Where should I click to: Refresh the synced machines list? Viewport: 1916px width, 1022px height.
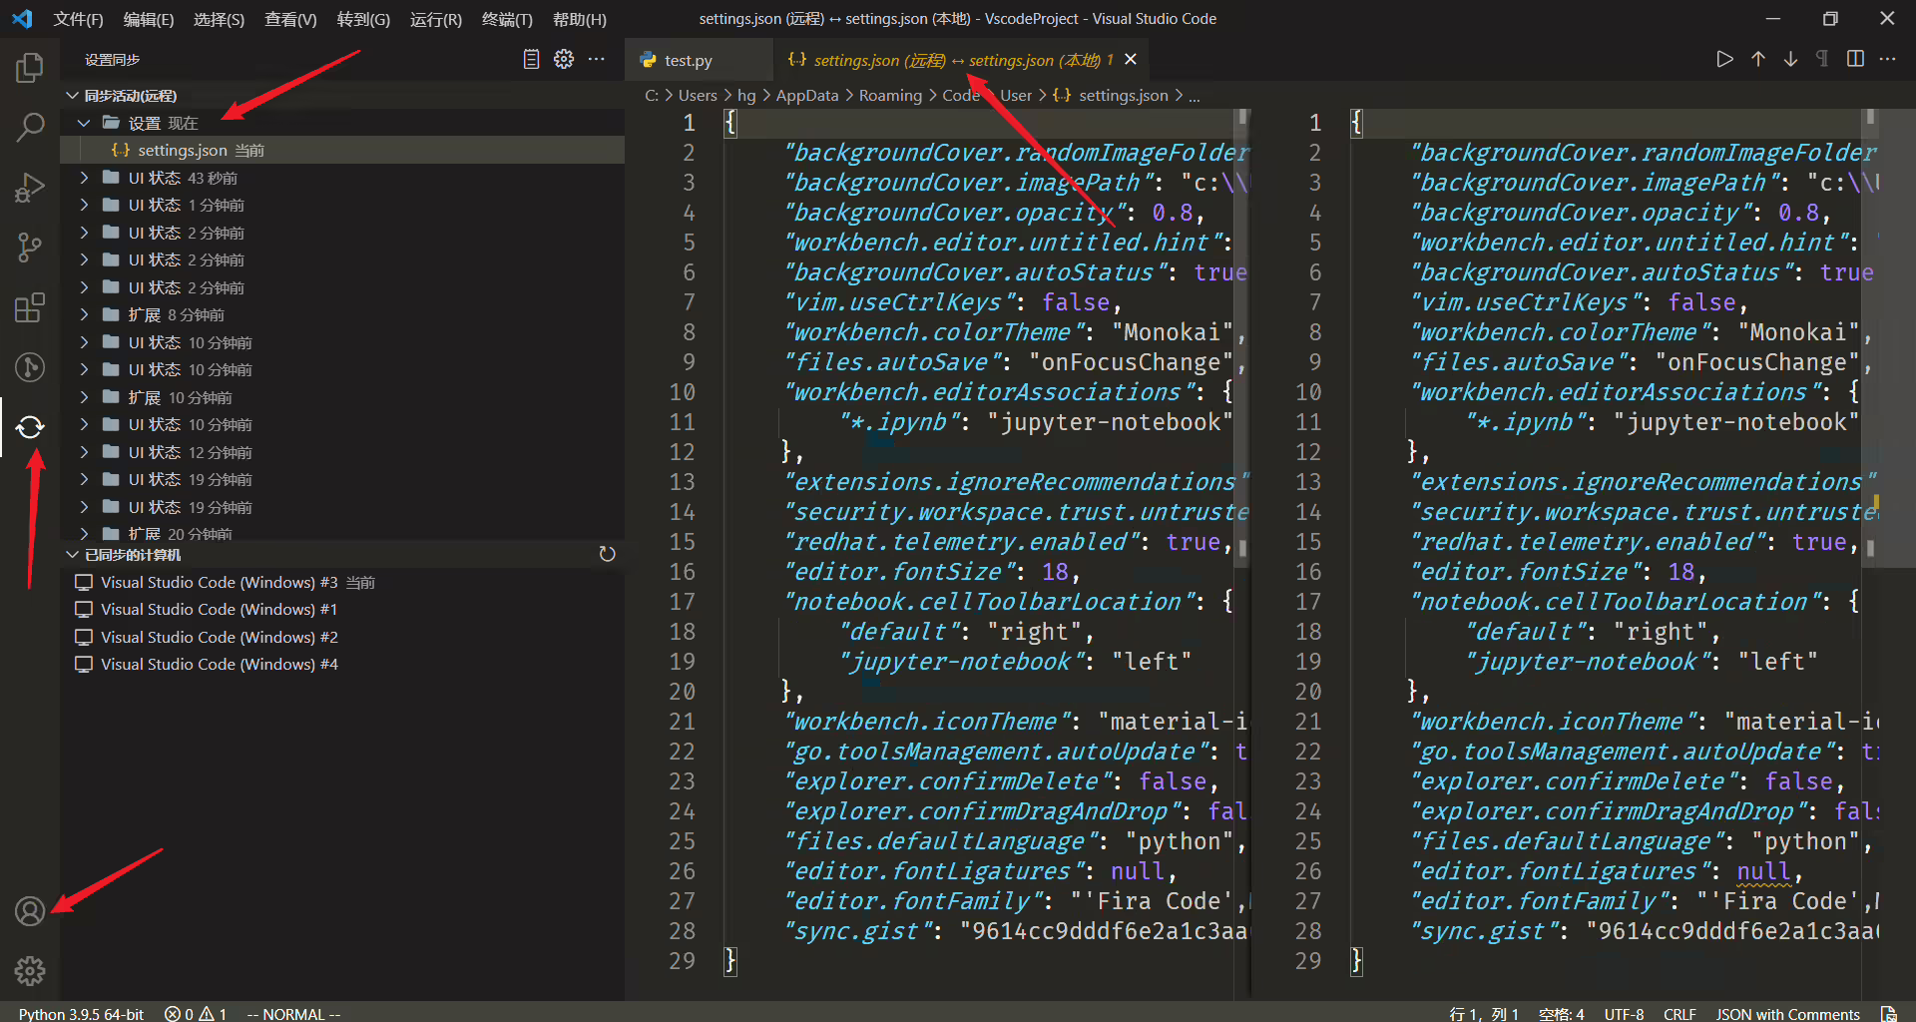[607, 554]
